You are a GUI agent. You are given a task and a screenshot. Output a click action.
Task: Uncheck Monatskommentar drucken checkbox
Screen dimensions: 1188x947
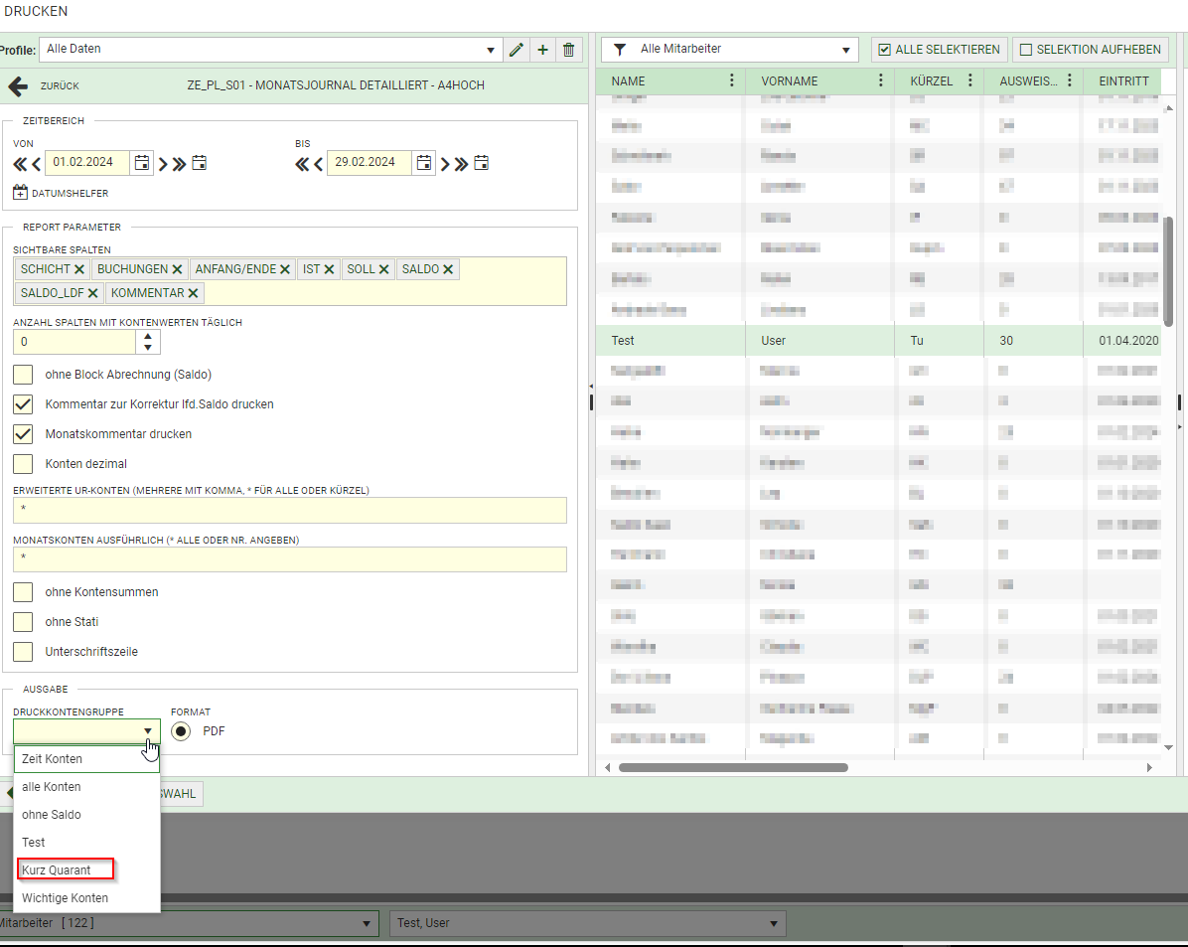coord(23,434)
